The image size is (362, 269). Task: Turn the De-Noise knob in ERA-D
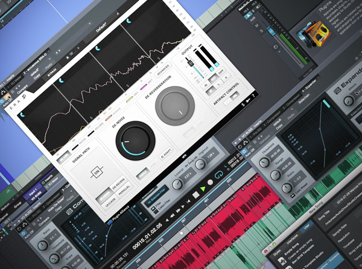point(135,141)
